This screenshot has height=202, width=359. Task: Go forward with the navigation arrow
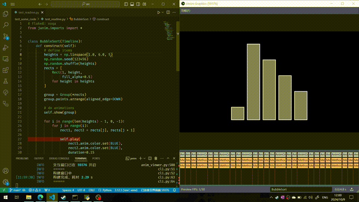point(47,4)
